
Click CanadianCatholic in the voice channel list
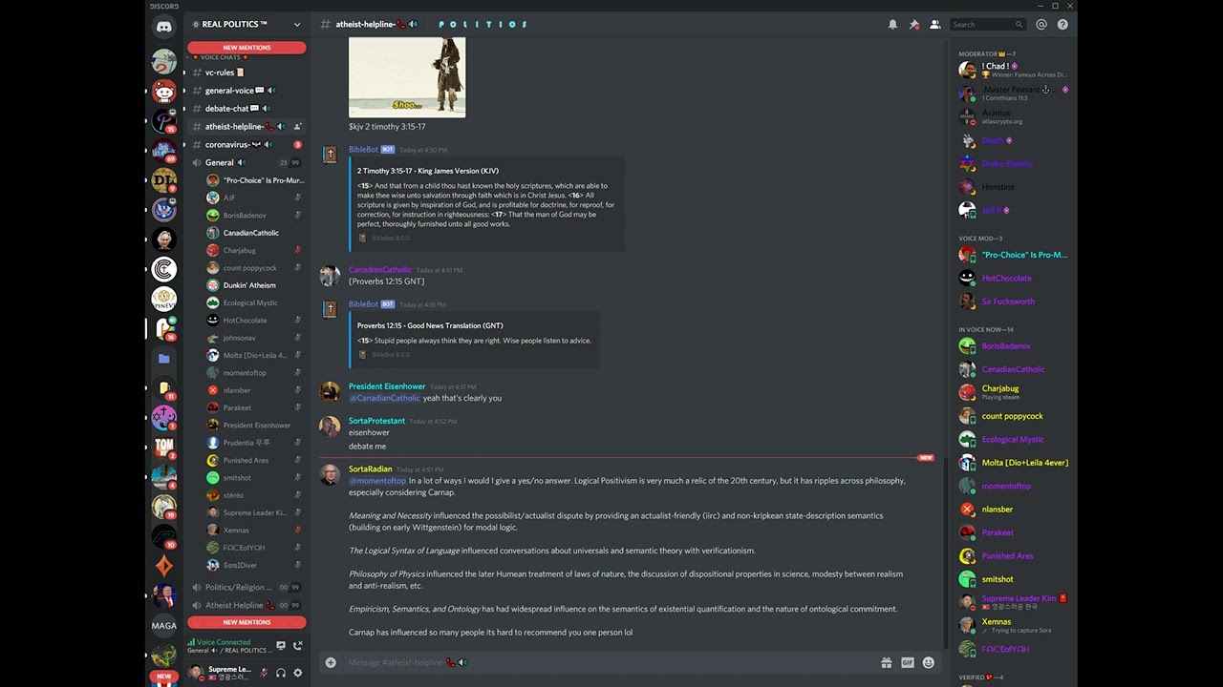coord(250,233)
